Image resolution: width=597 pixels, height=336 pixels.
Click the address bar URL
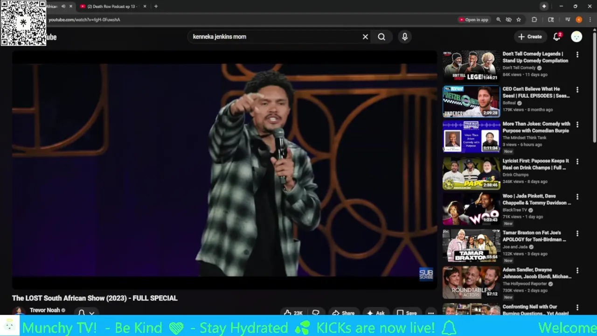tap(84, 20)
